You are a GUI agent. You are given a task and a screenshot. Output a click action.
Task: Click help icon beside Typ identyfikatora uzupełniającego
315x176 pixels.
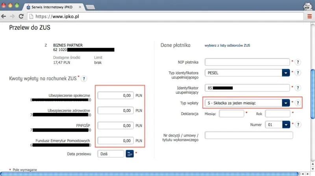[x=298, y=73]
